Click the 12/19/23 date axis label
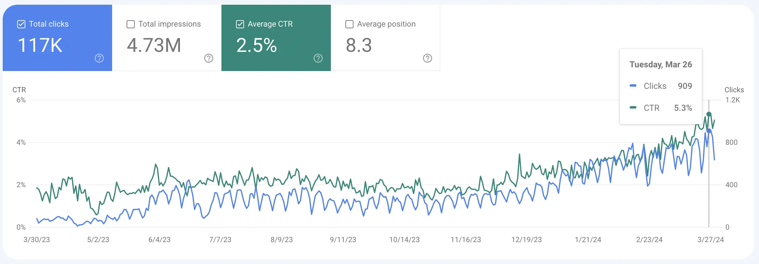The width and height of the screenshot is (759, 264). (527, 240)
